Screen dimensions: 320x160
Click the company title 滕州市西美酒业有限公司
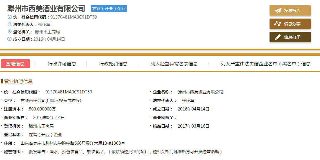(x=46, y=9)
